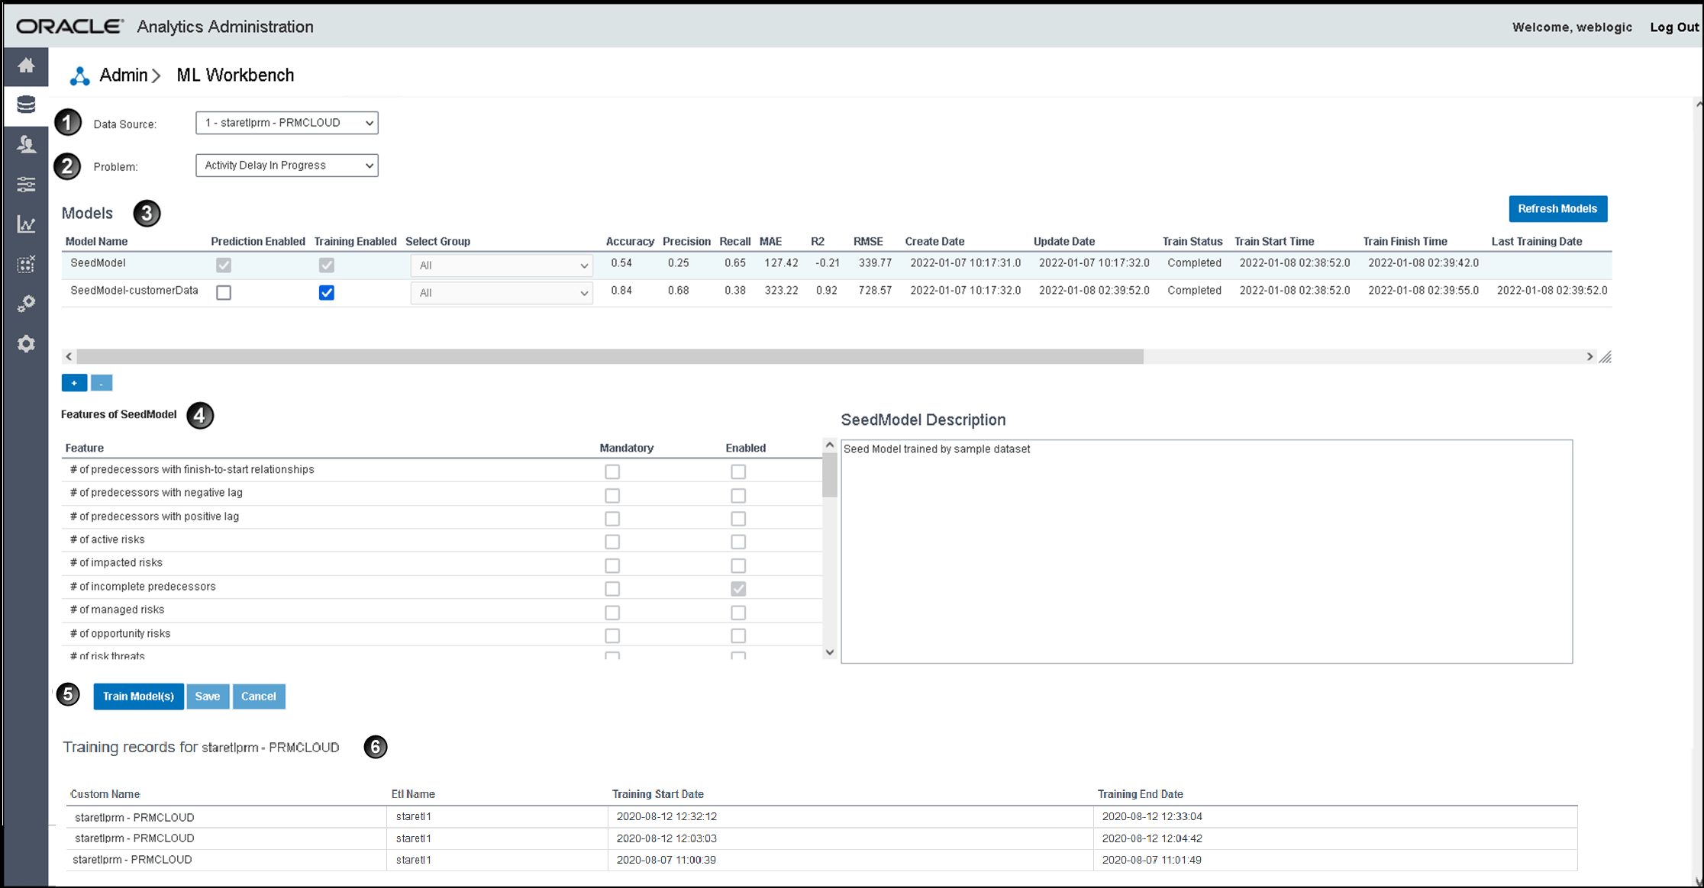Click the Oracle logo in header

69,27
